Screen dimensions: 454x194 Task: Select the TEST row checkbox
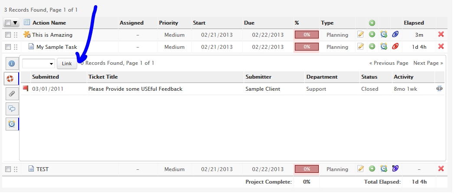(x=8, y=169)
